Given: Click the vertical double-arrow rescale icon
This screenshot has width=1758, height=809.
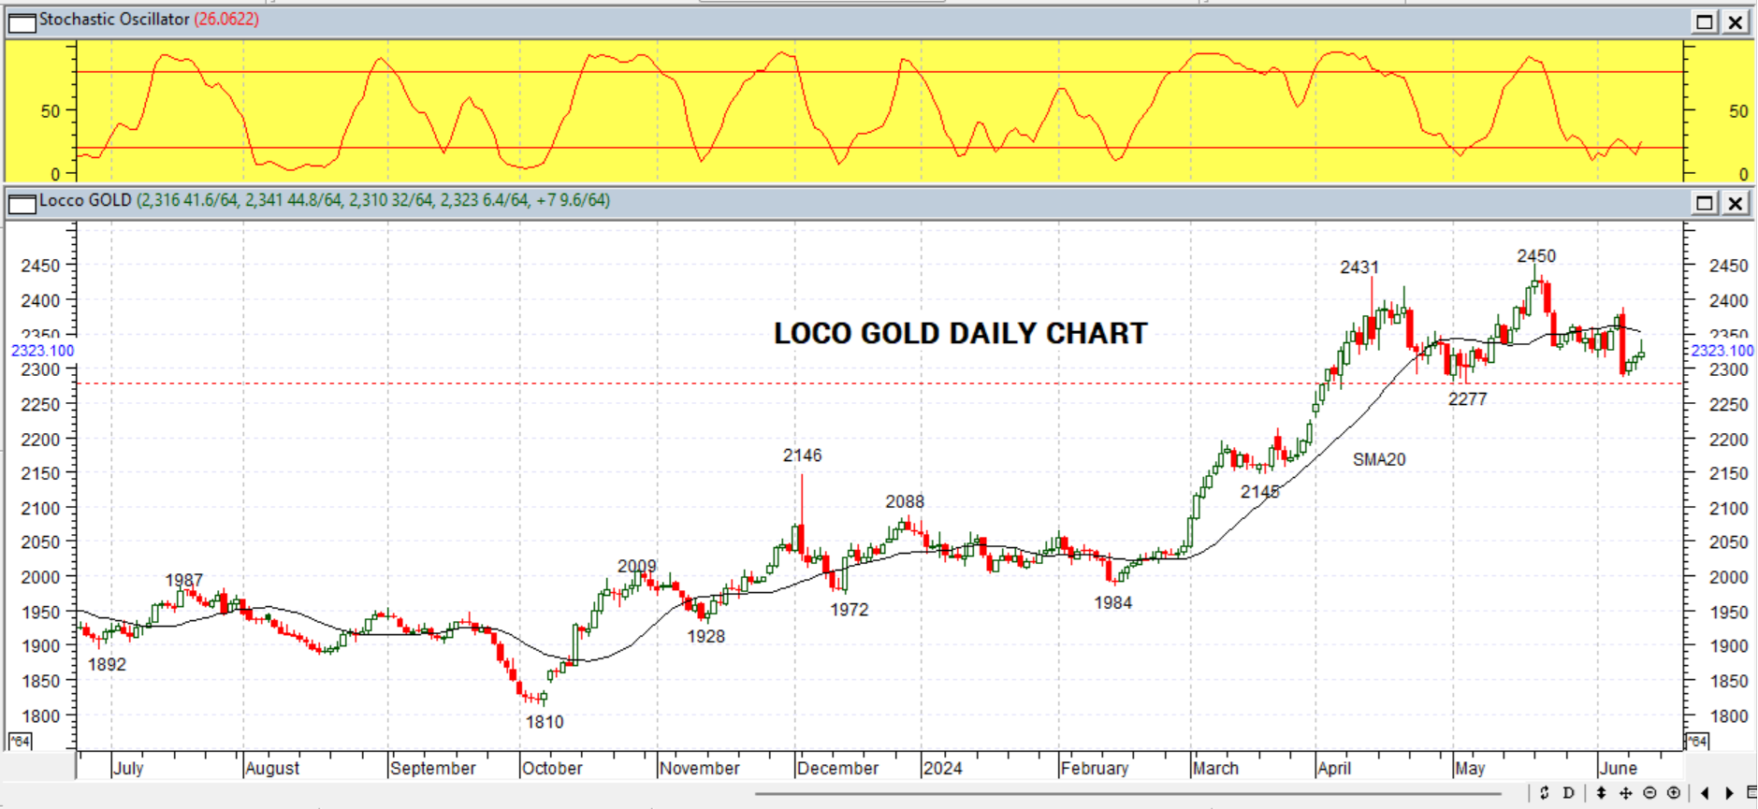Looking at the screenshot, I should (x=1601, y=793).
